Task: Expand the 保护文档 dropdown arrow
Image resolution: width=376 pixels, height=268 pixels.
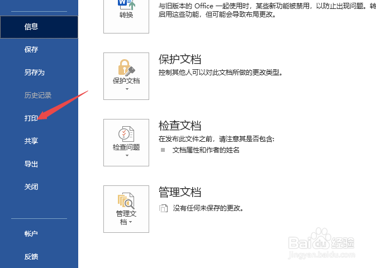Action: pos(127,89)
